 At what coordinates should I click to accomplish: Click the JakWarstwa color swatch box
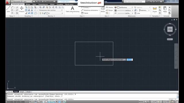click(118, 7)
